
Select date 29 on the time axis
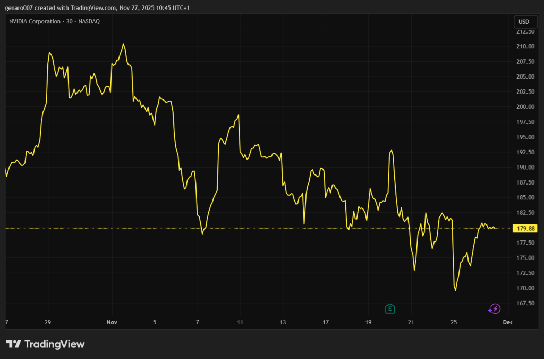tap(48, 322)
